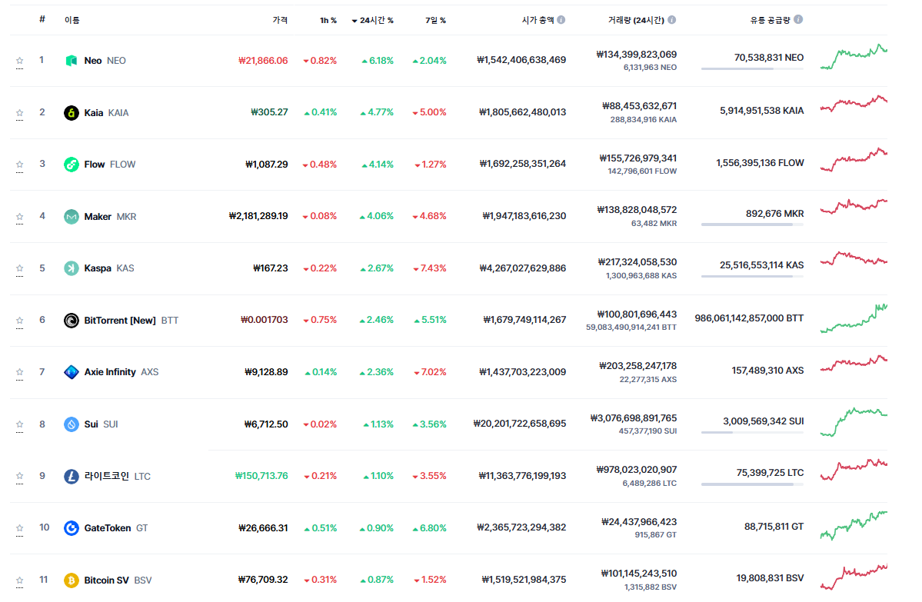Screen dimensions: 922x602
Task: Click the Maker circulating supply progress bar
Action: coord(752,225)
